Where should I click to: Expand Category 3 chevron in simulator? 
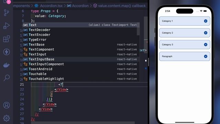[x=206, y=44]
